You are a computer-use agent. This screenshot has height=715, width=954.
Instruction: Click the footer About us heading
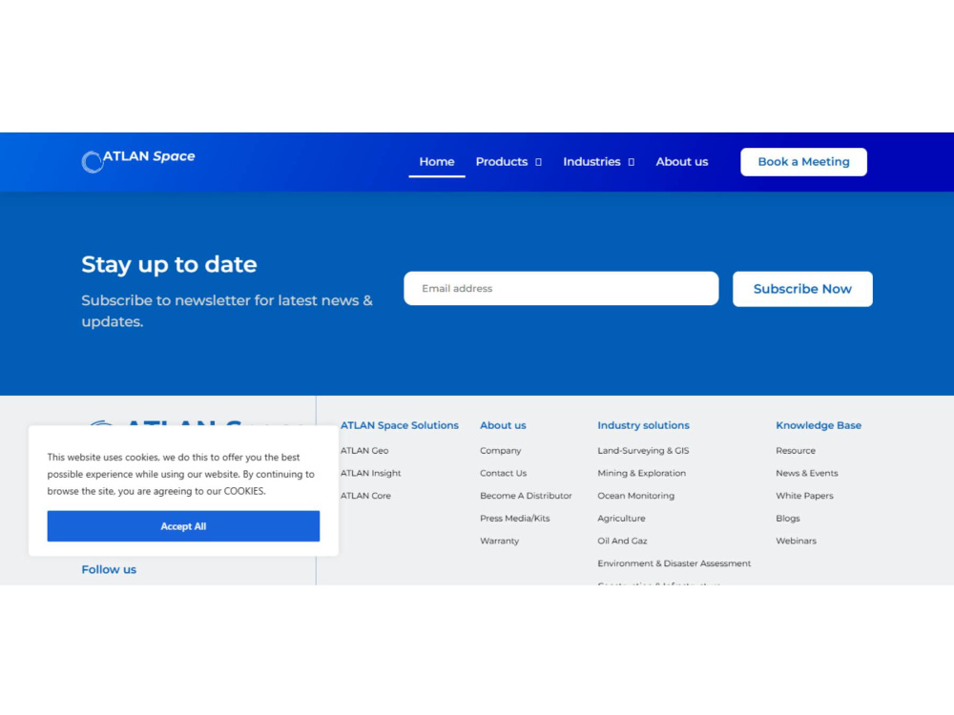click(x=503, y=425)
